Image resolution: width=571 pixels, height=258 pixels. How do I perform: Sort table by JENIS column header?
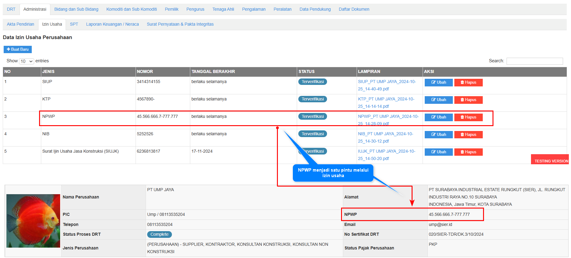[x=48, y=71]
